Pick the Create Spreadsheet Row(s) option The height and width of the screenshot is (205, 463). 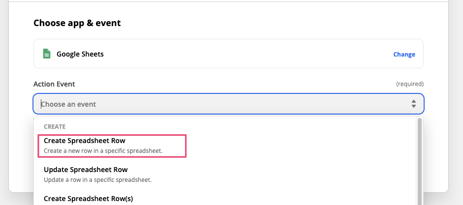[88, 199]
